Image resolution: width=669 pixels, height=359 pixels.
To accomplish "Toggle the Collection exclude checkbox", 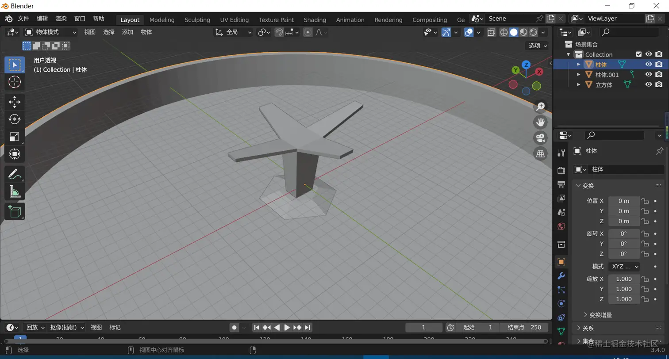I will [638, 54].
